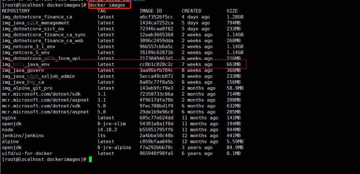
Task: Click the lts tag
Action: (102, 136)
